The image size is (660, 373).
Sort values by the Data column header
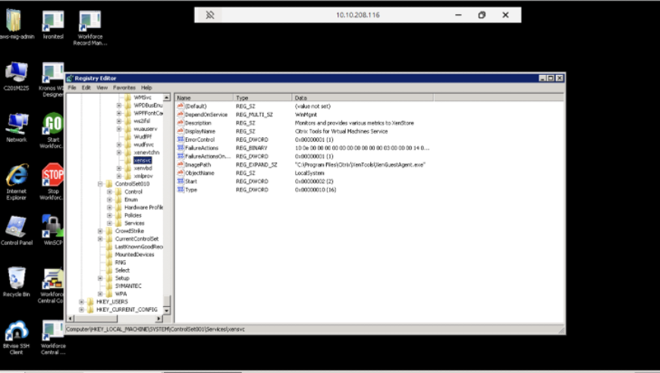coord(363,98)
